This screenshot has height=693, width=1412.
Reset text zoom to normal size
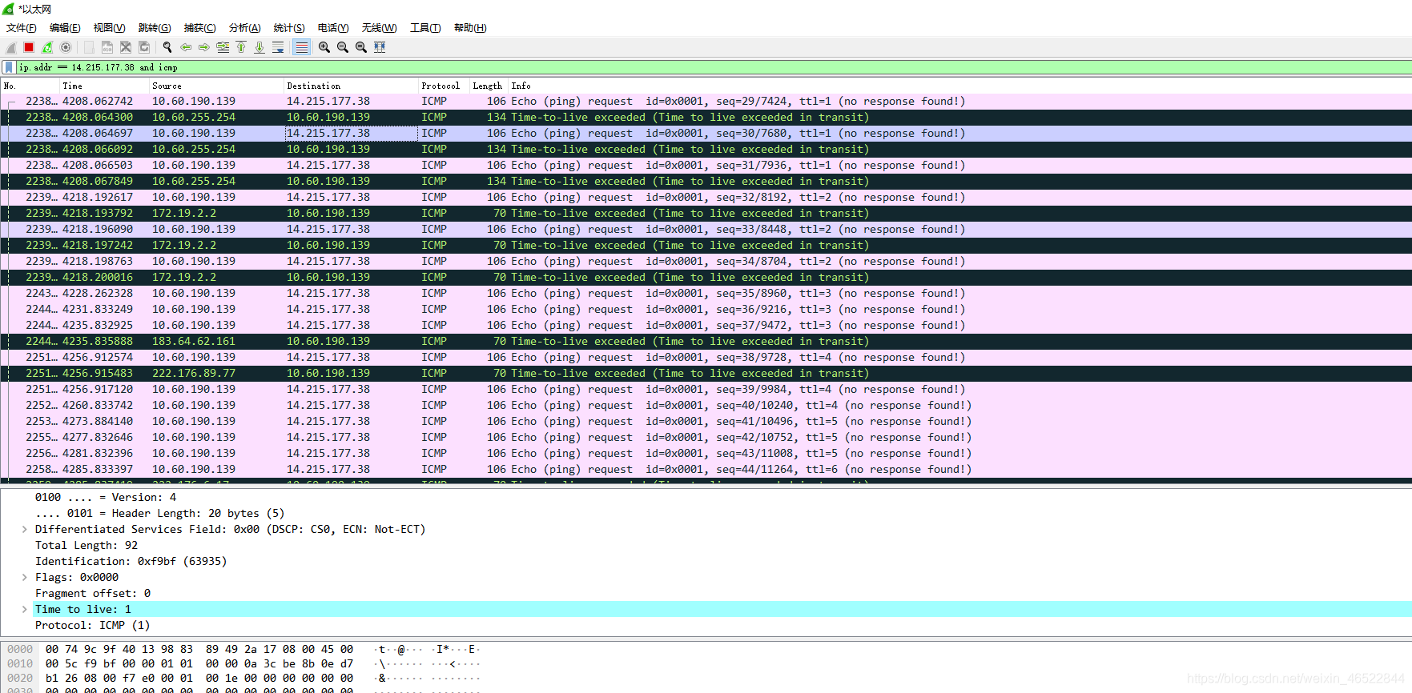361,47
